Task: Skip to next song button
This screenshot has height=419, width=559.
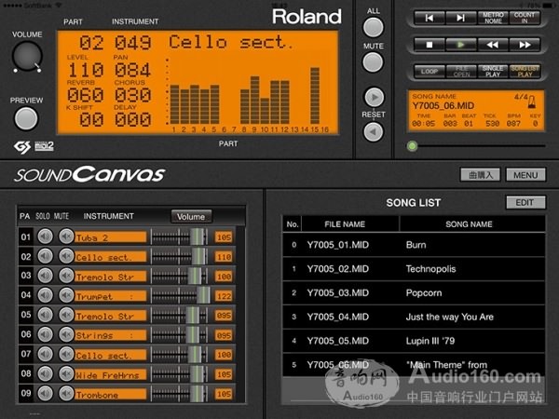Action: (x=460, y=18)
